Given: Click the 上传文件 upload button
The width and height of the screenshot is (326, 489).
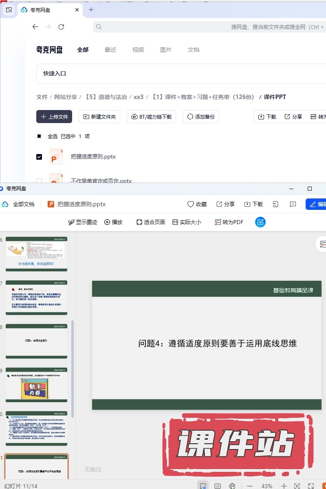Looking at the screenshot, I should 54,117.
